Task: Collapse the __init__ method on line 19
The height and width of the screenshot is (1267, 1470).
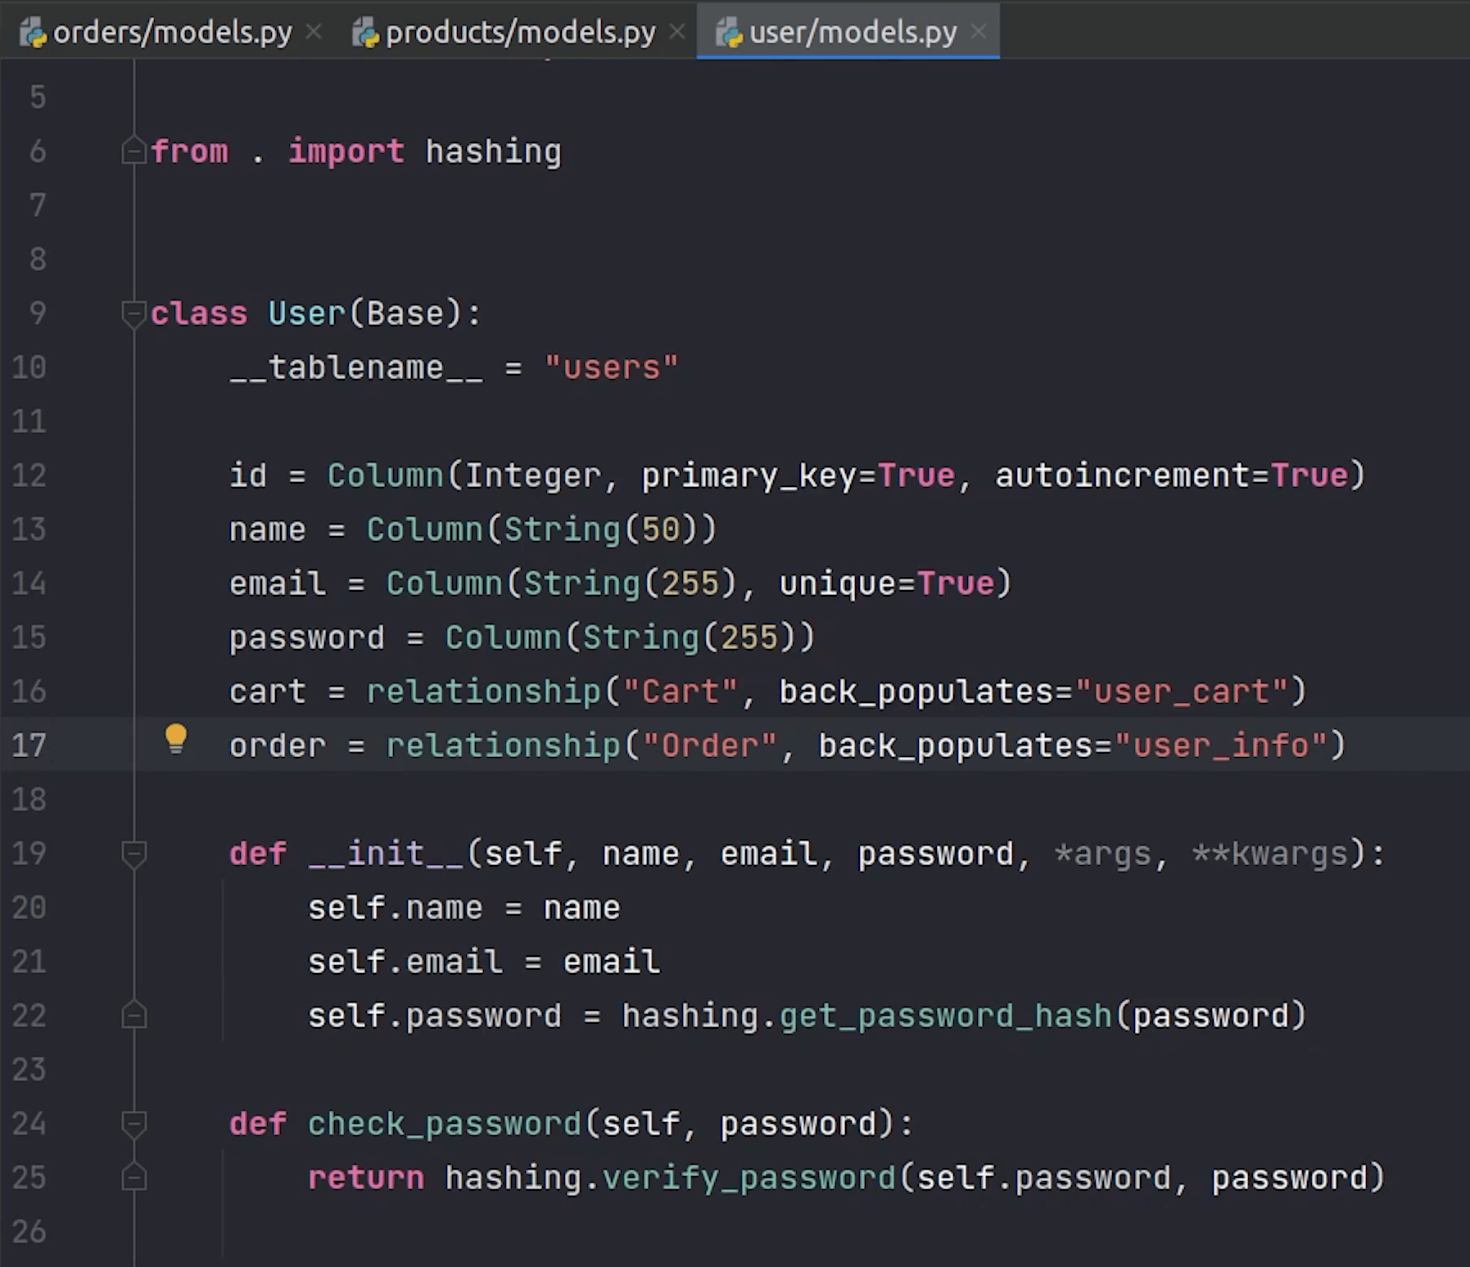Action: (x=133, y=854)
